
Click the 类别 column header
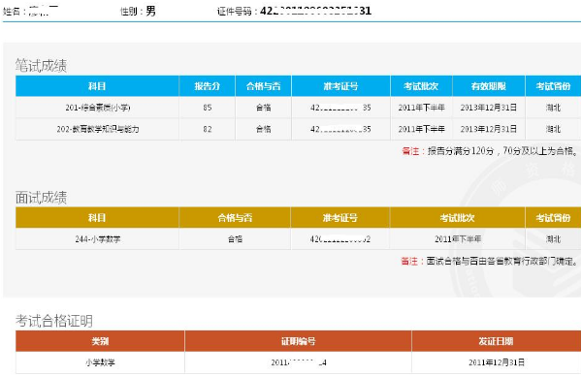pos(100,341)
